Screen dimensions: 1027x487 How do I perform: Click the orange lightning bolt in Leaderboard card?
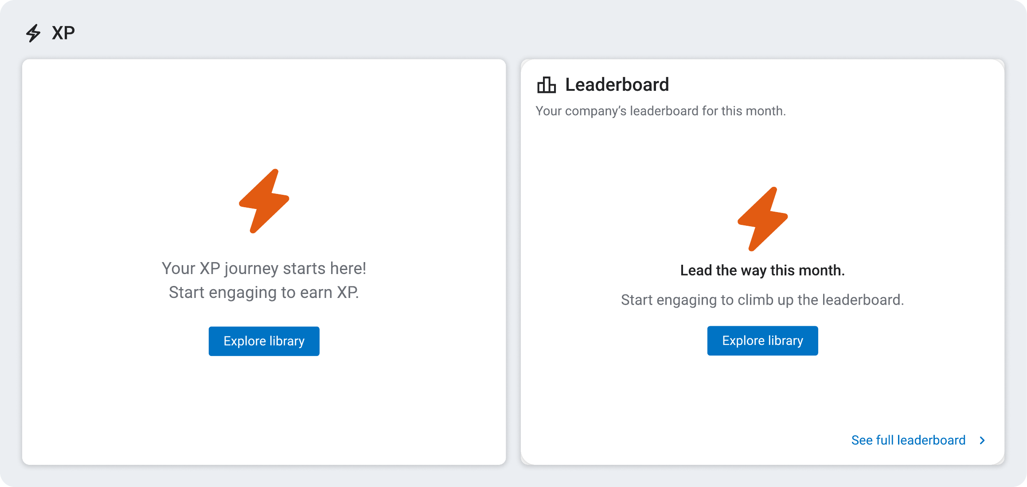click(x=762, y=219)
